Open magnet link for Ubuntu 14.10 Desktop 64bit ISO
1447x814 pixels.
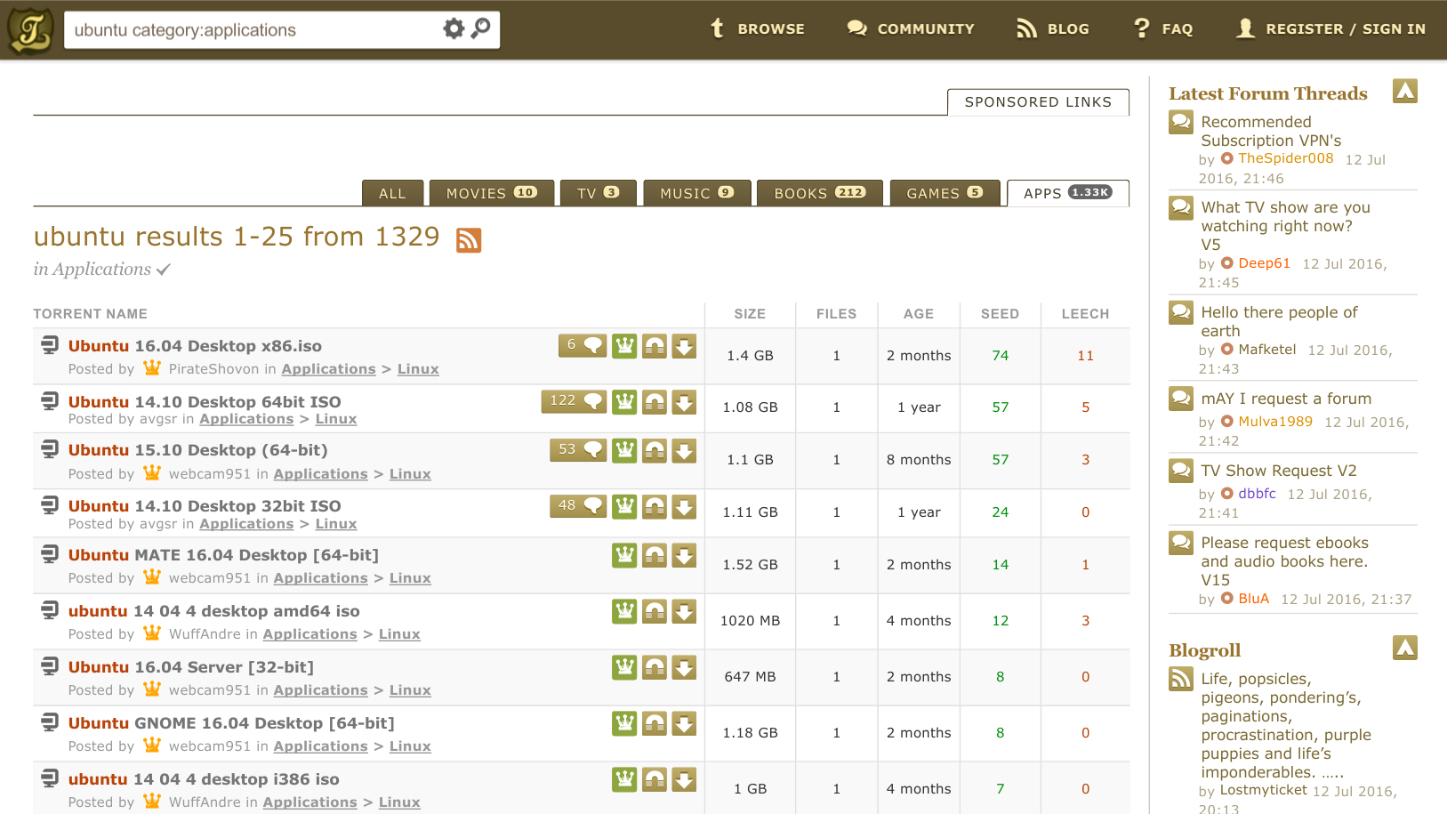tap(655, 402)
